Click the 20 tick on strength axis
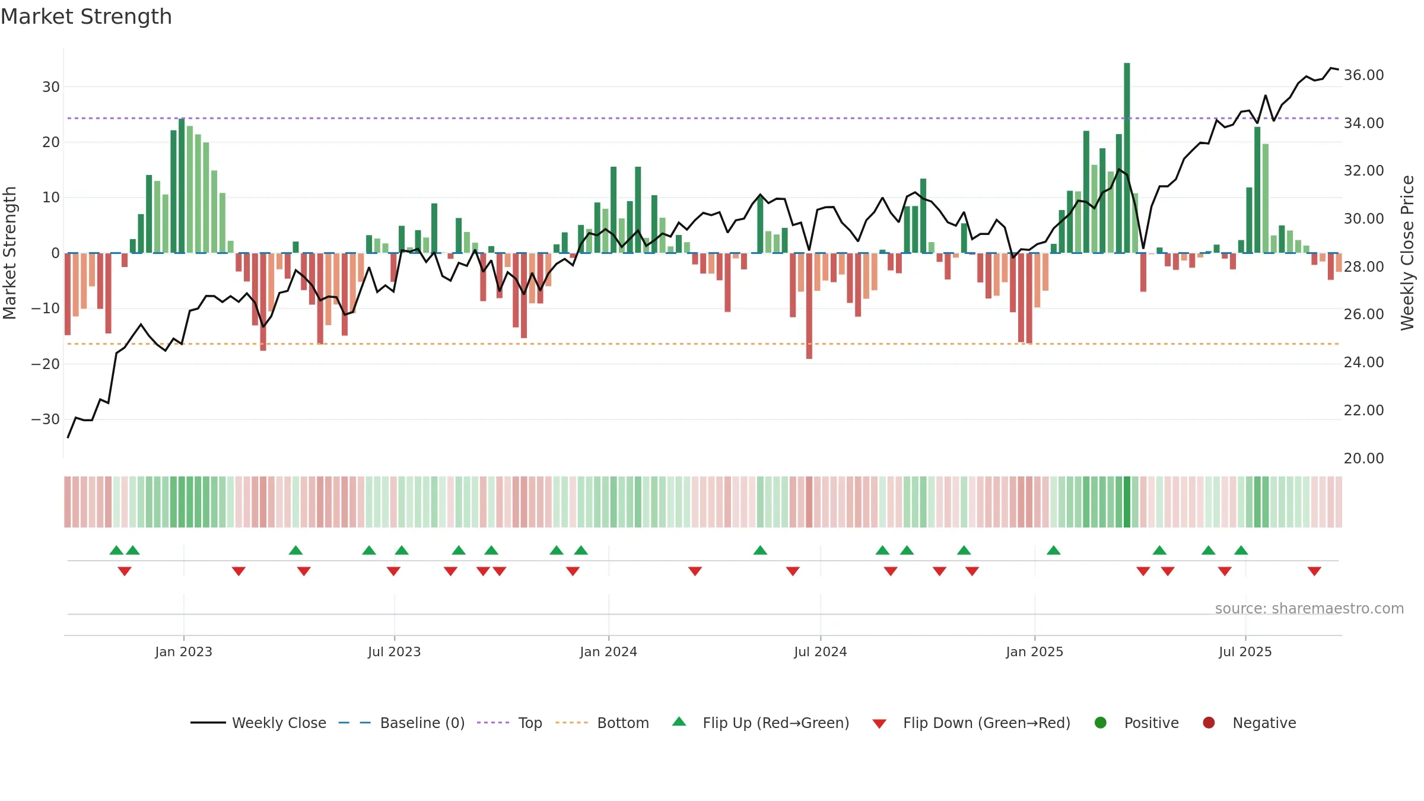Image resolution: width=1424 pixels, height=801 pixels. click(x=51, y=142)
